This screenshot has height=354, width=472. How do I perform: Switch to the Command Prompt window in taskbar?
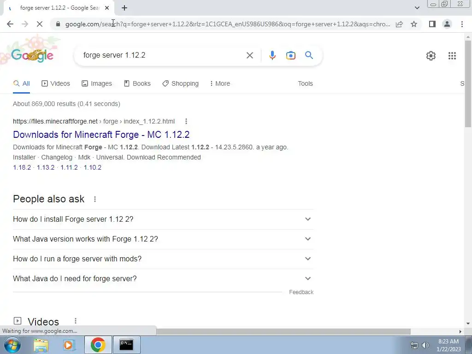point(126,345)
